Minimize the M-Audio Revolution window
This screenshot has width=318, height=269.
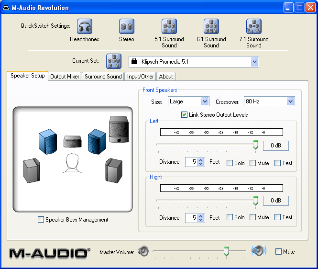click(288, 8)
